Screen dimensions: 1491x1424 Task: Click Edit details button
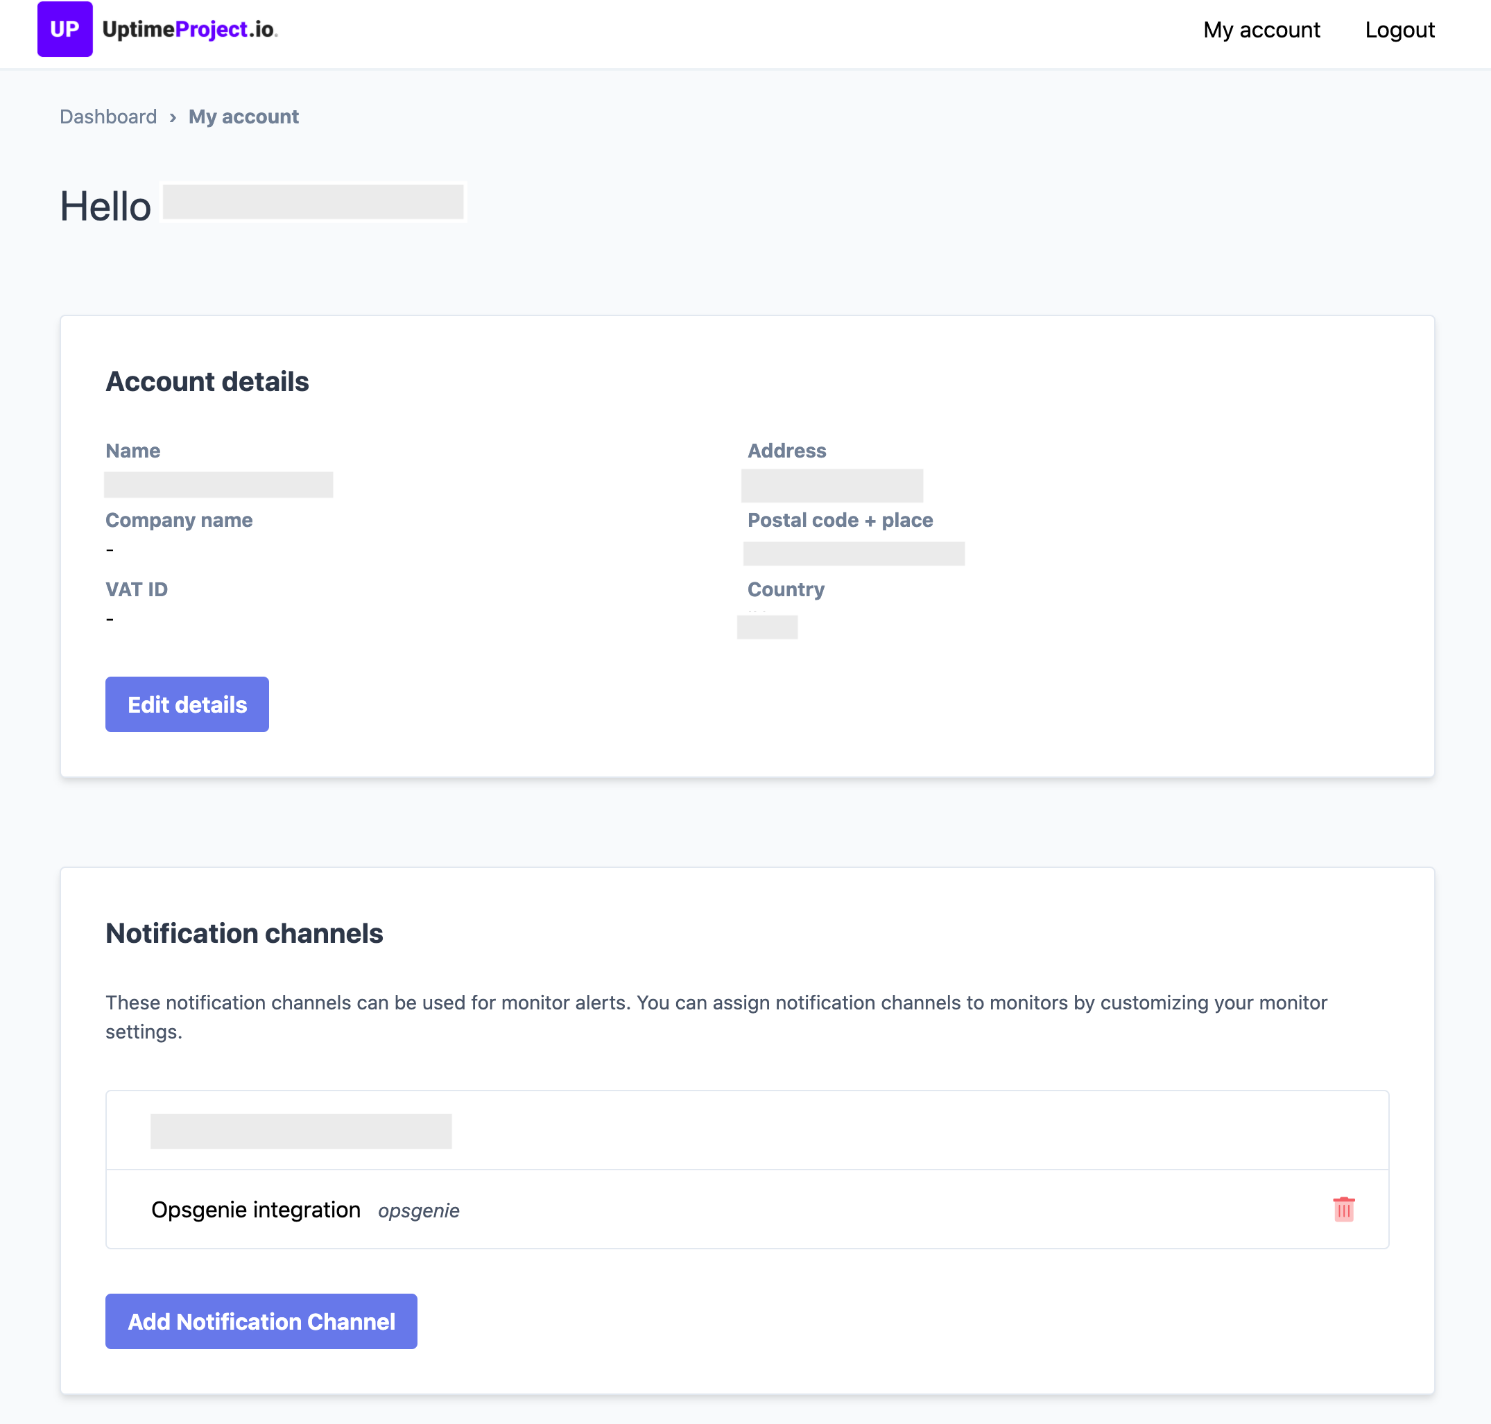[188, 704]
